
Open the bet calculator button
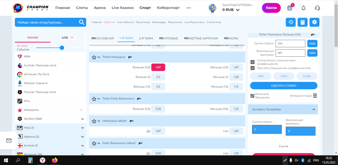(x=303, y=22)
